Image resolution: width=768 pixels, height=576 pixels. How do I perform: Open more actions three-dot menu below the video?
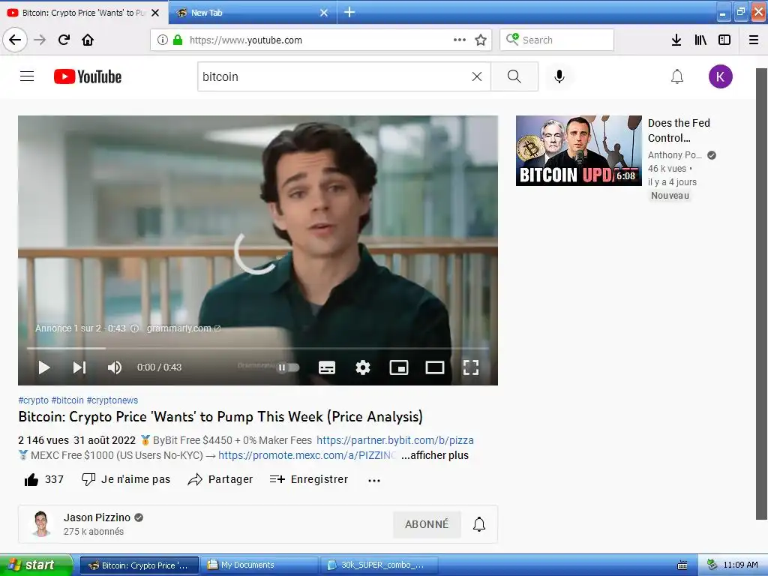374,480
